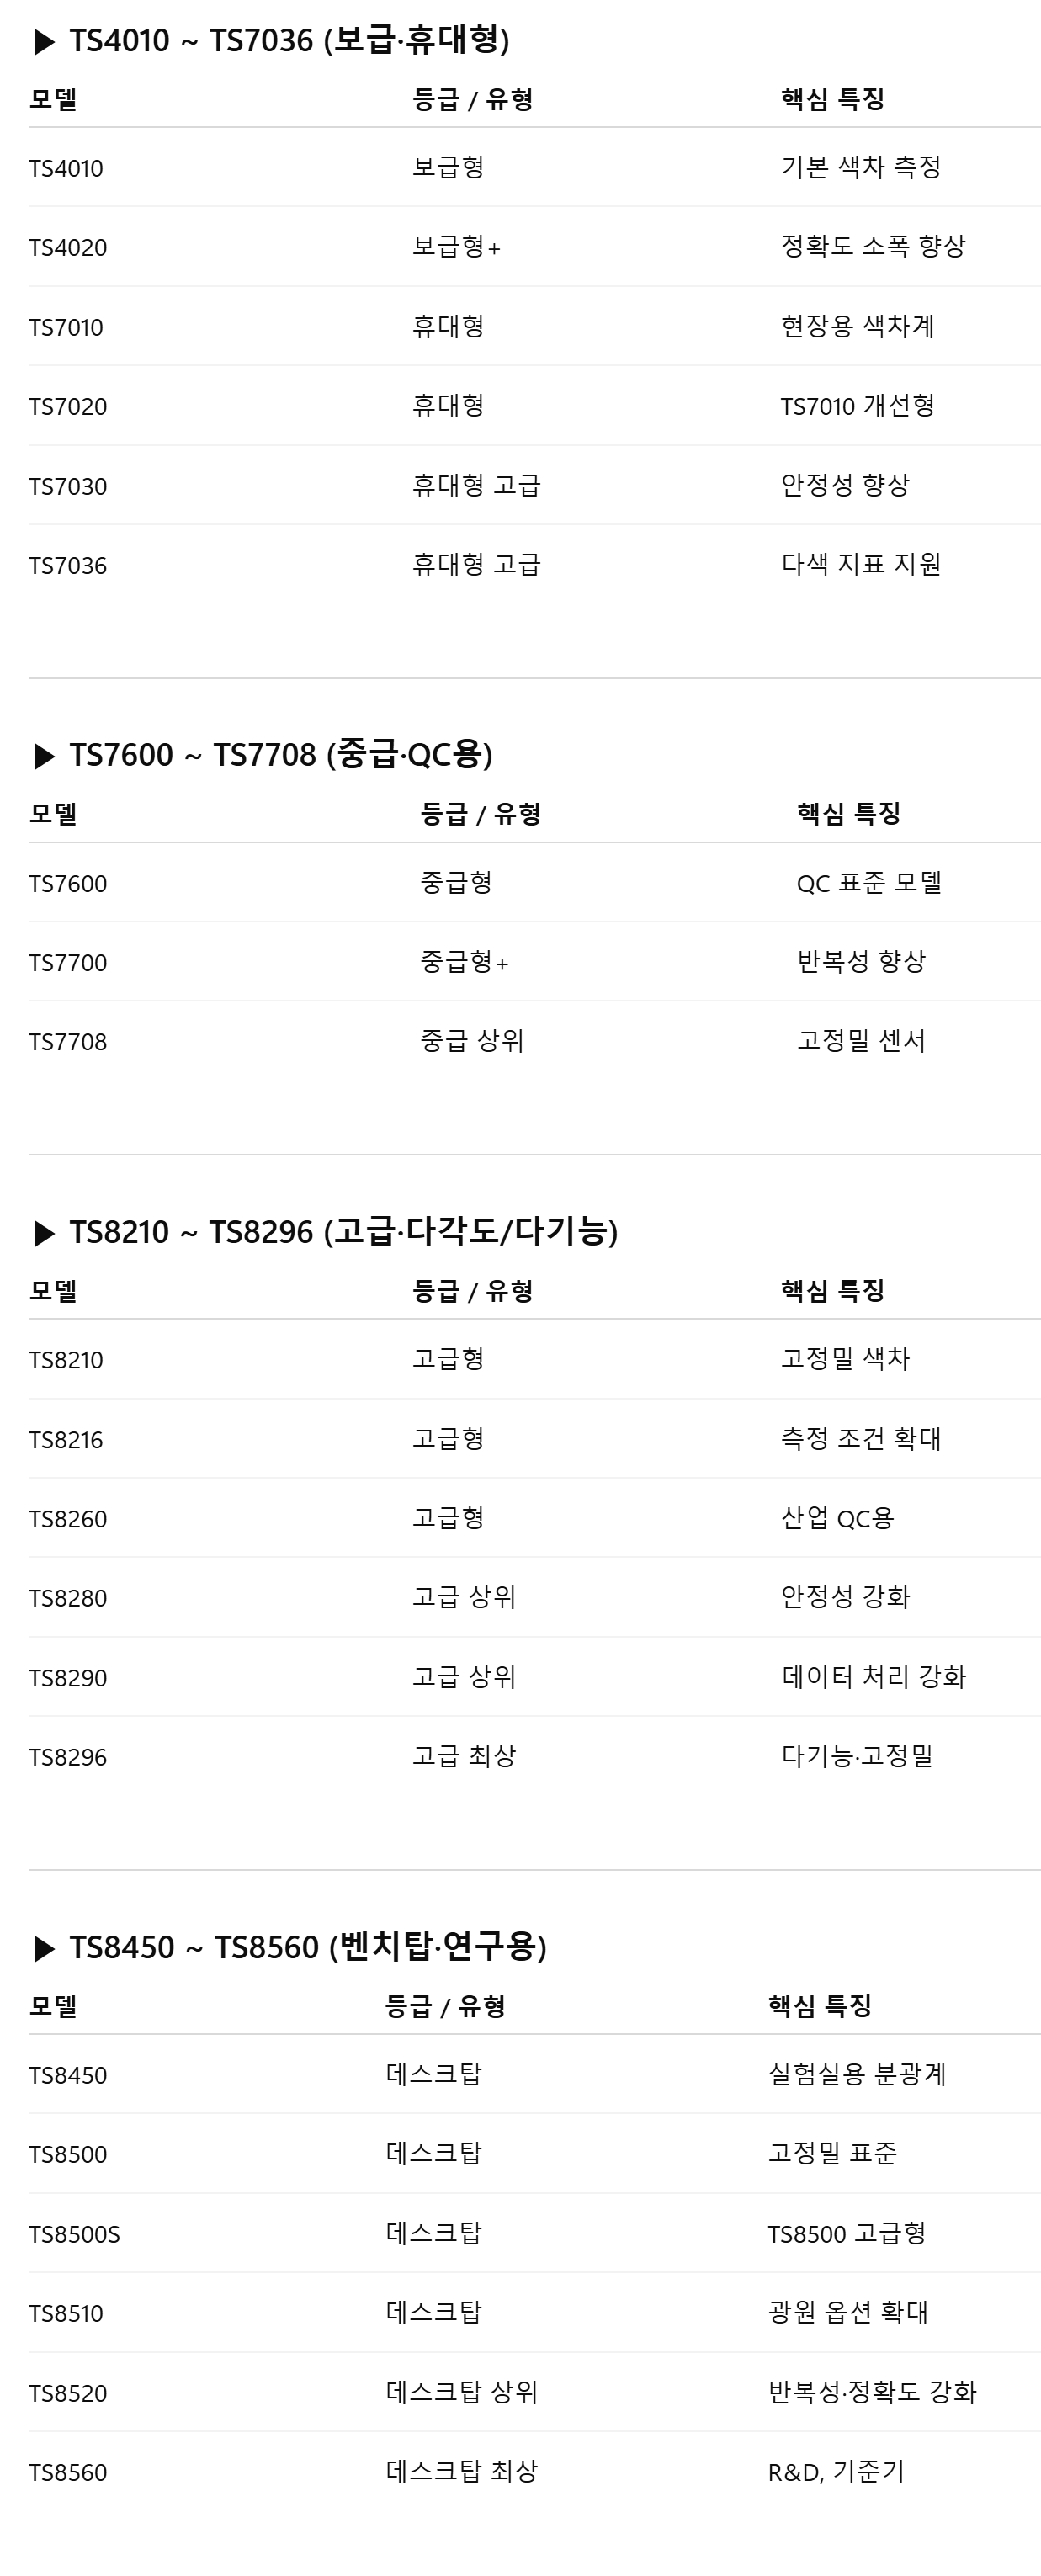Click the TS8216 model cell
This screenshot has width=1041, height=2576.
point(66,1440)
